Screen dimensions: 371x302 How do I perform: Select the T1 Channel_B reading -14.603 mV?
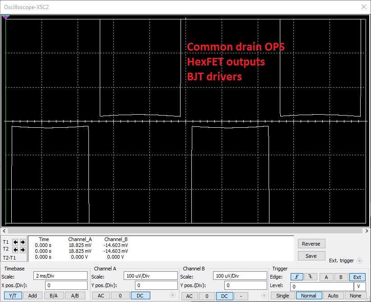(x=116, y=245)
